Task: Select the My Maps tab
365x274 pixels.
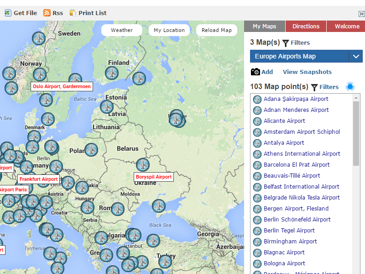Action: point(265,26)
